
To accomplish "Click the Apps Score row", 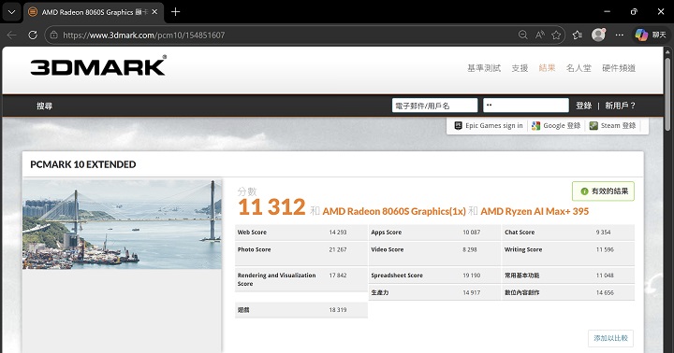I will pos(434,233).
